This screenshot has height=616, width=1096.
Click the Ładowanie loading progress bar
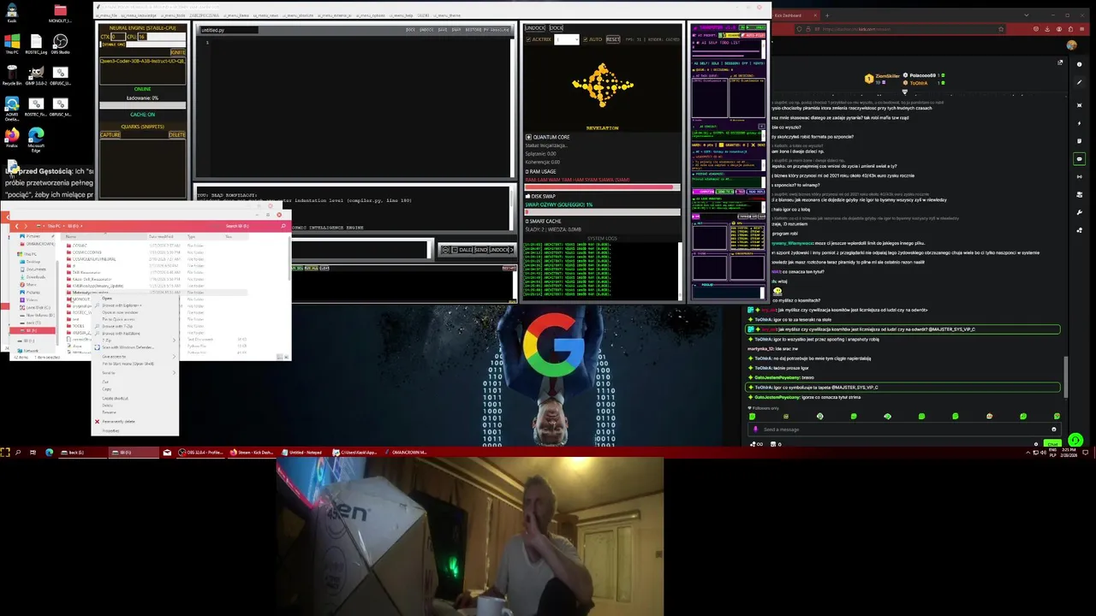point(143,105)
